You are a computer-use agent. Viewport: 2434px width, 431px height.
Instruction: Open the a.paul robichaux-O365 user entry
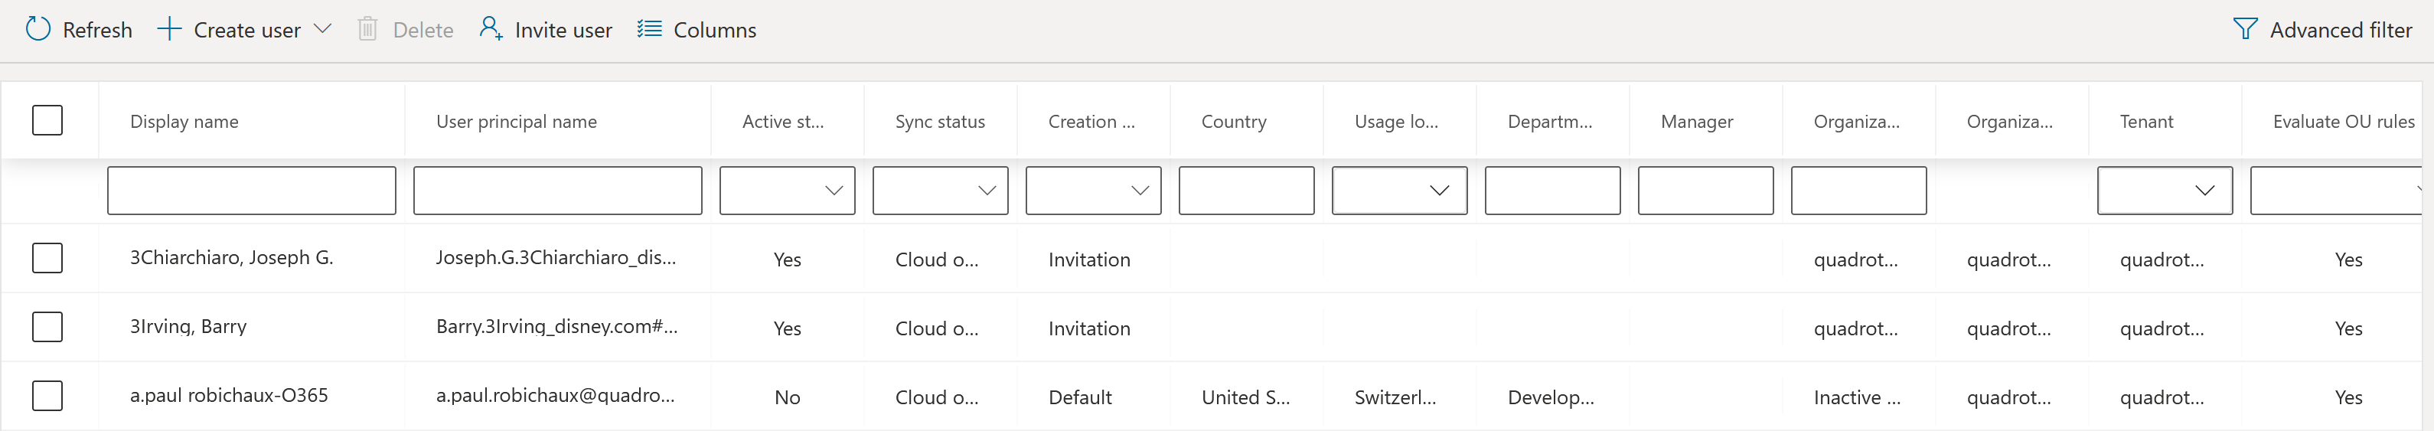point(229,396)
